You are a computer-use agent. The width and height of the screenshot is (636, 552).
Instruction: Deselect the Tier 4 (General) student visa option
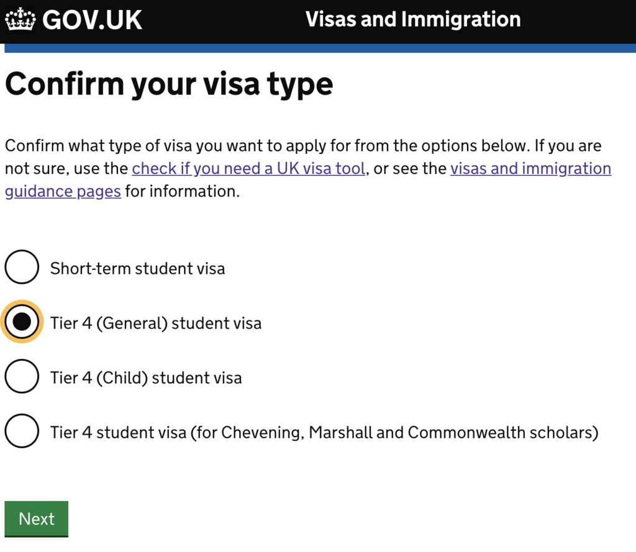coord(22,322)
